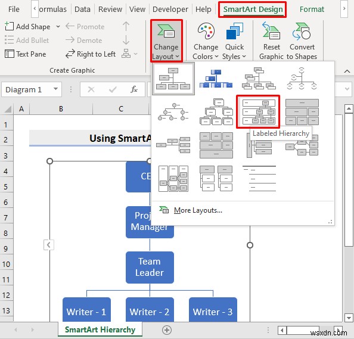Toggle the Text Pane
Viewport: 354px width, 339px height.
25,54
